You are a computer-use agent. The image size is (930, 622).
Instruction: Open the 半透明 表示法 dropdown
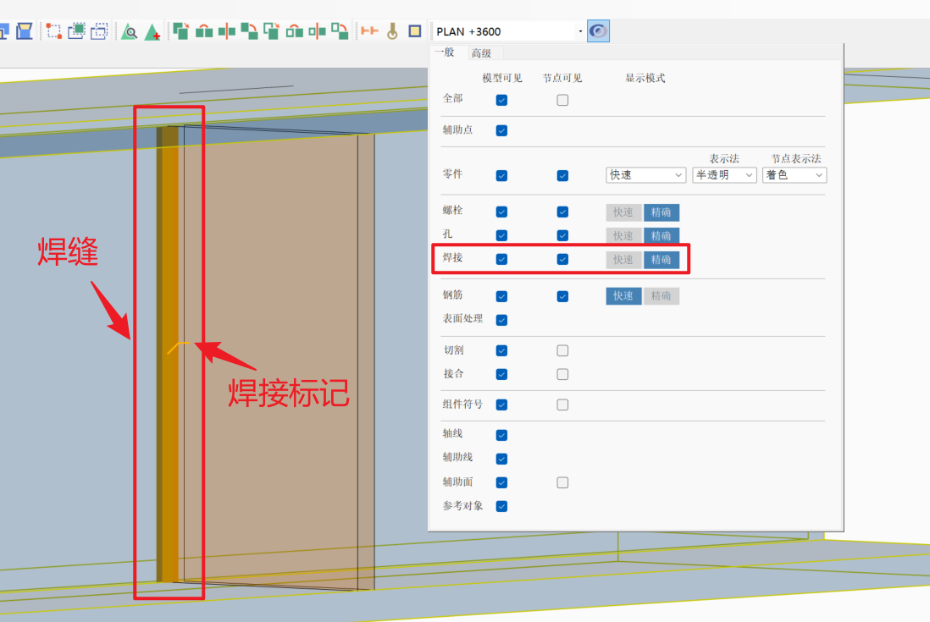coord(724,174)
